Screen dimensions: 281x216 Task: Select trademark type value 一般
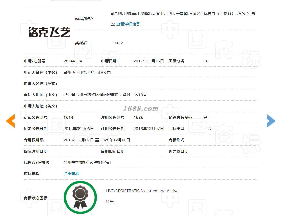tap(208, 129)
